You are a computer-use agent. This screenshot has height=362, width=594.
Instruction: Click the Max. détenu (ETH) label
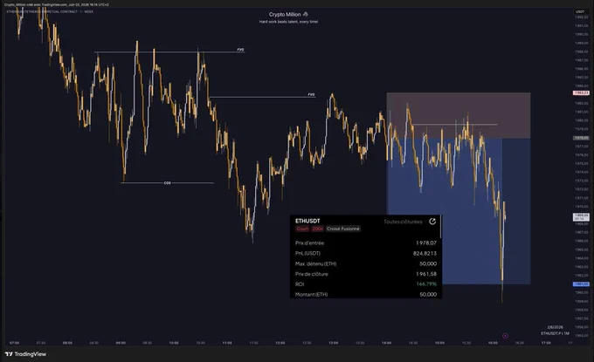tap(315, 263)
